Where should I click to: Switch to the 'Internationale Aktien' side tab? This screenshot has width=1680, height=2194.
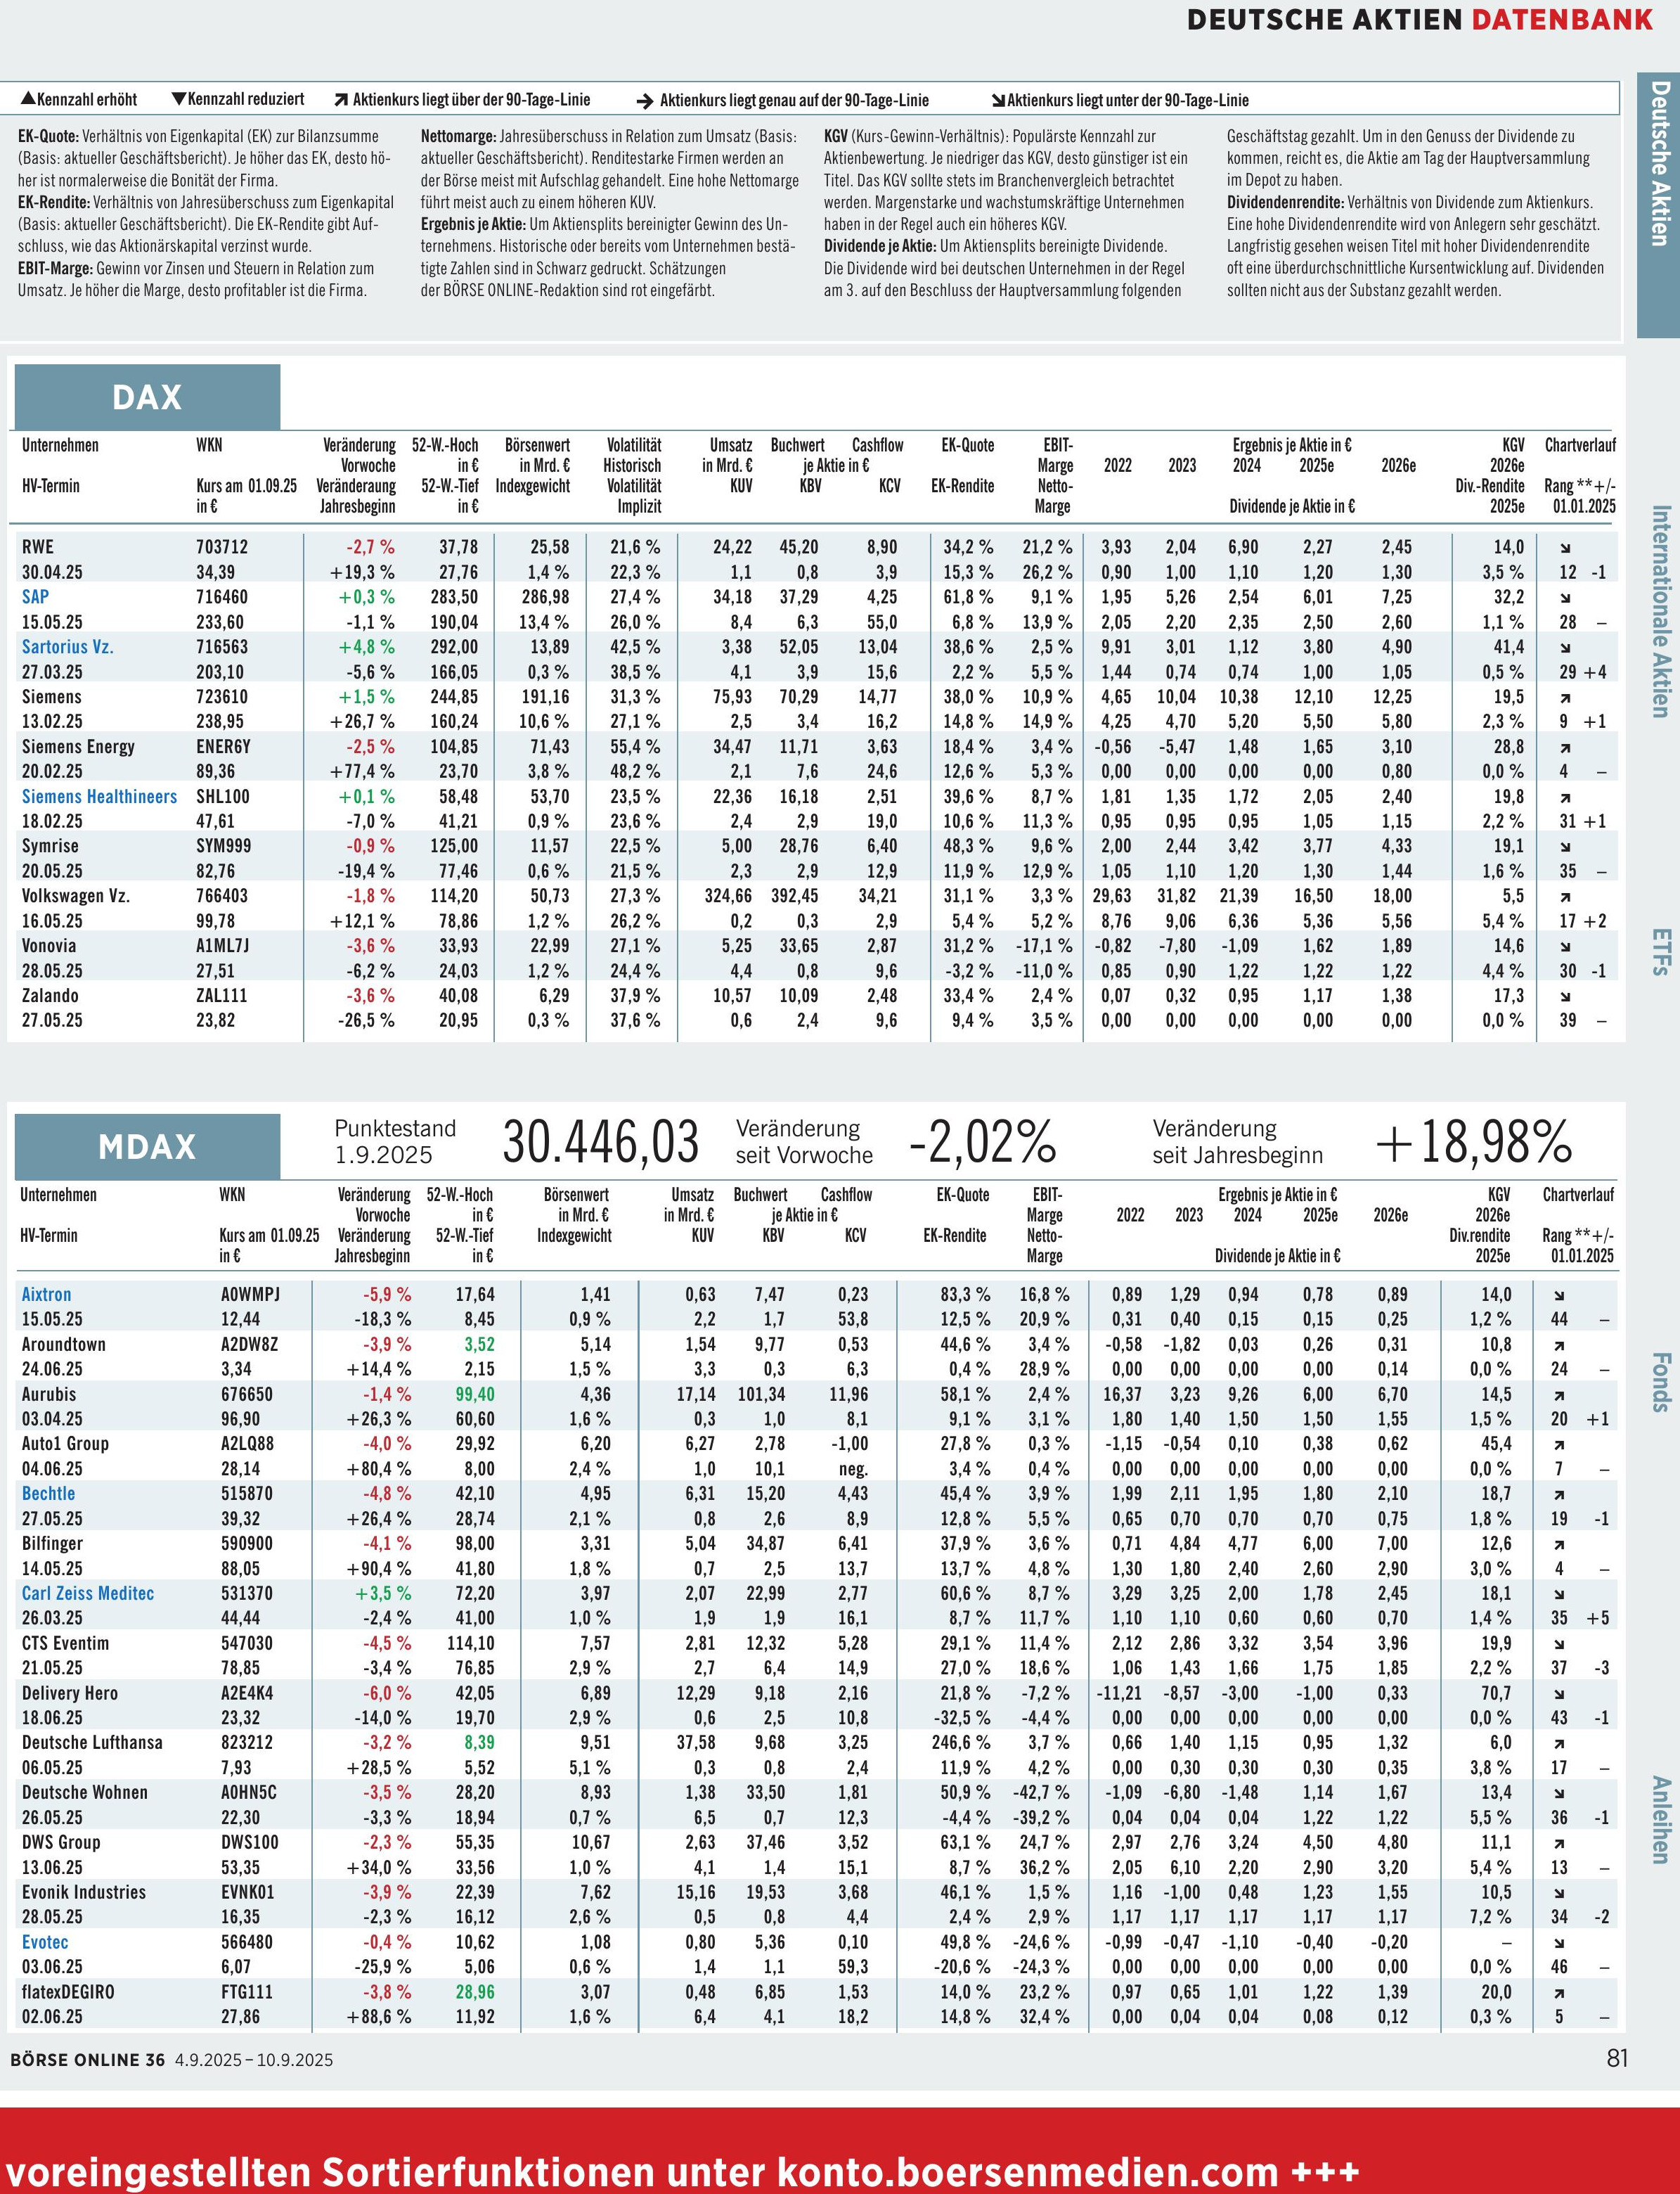click(x=1660, y=611)
